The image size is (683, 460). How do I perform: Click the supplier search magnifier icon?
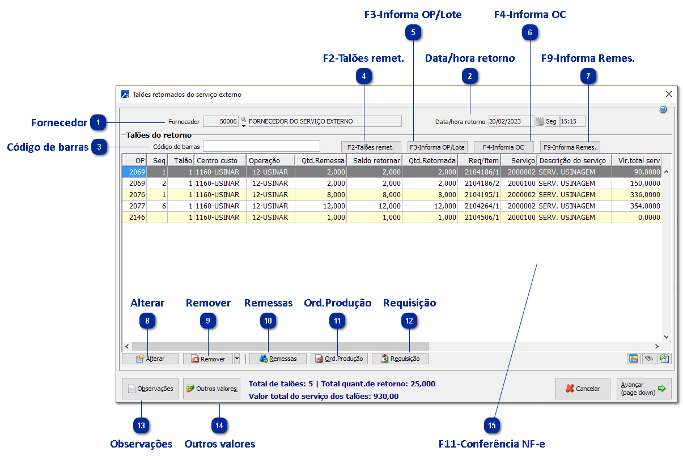pos(244,120)
